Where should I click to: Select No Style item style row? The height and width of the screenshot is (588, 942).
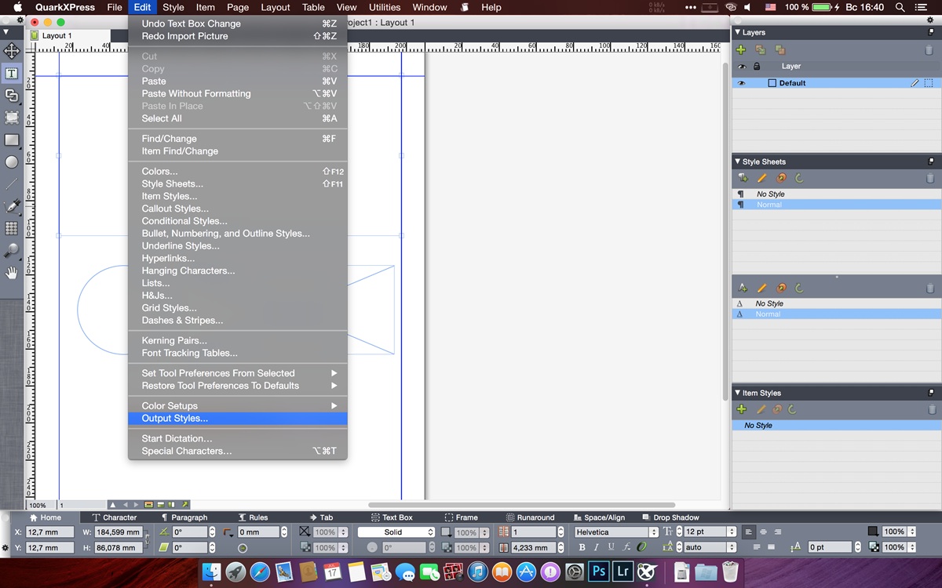837,425
